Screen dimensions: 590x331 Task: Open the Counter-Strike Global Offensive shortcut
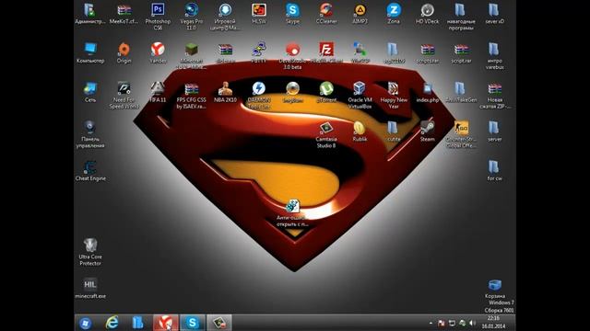(x=461, y=128)
